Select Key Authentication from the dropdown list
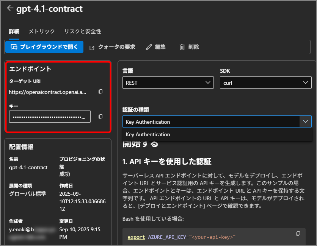The height and width of the screenshot is (246, 317). click(x=148, y=134)
